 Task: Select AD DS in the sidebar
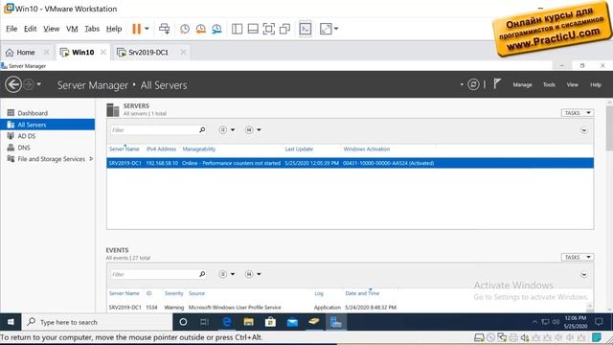click(x=47, y=136)
